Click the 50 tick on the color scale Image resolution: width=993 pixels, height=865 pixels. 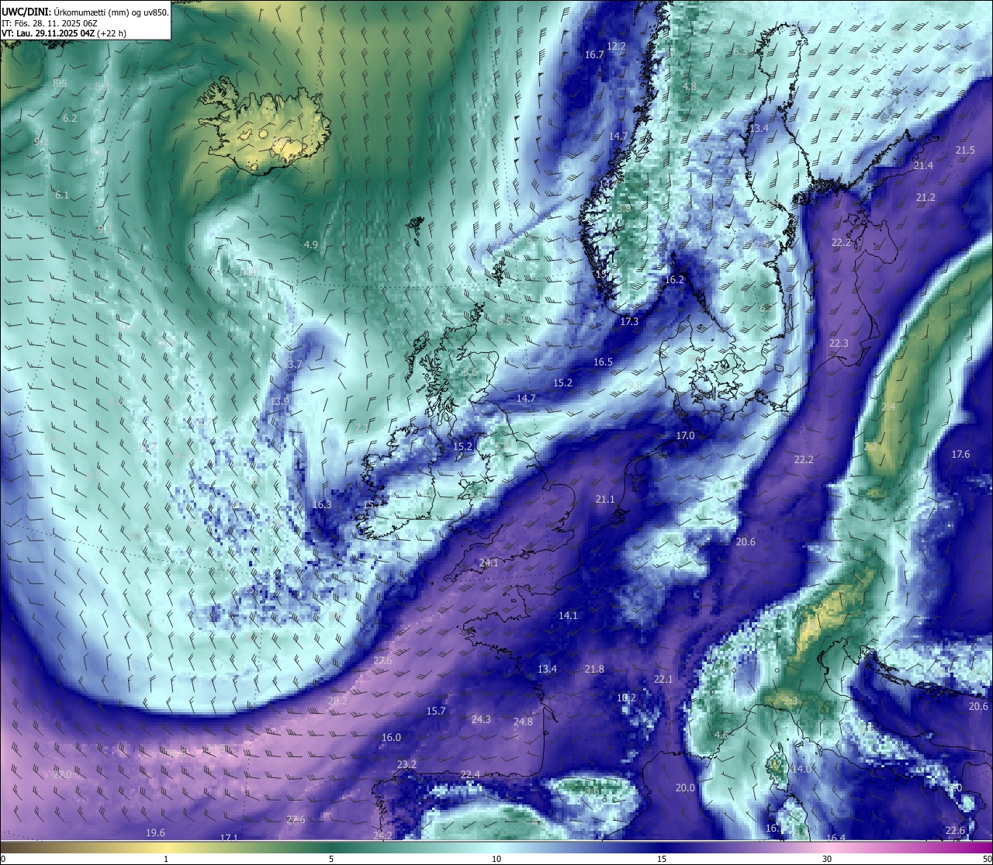coord(986,859)
